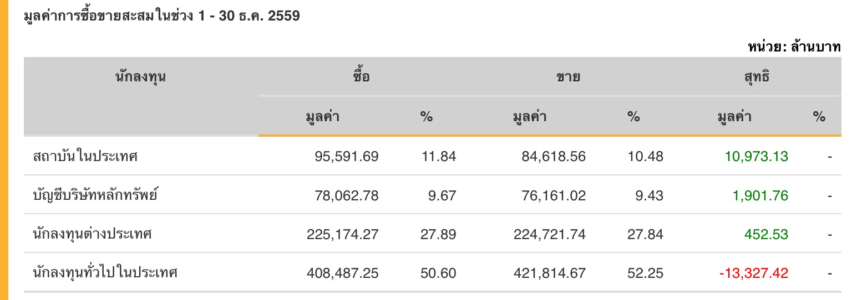Select the sell percentage 27.84
Viewport: 852px width, 300px height.
[x=645, y=234]
